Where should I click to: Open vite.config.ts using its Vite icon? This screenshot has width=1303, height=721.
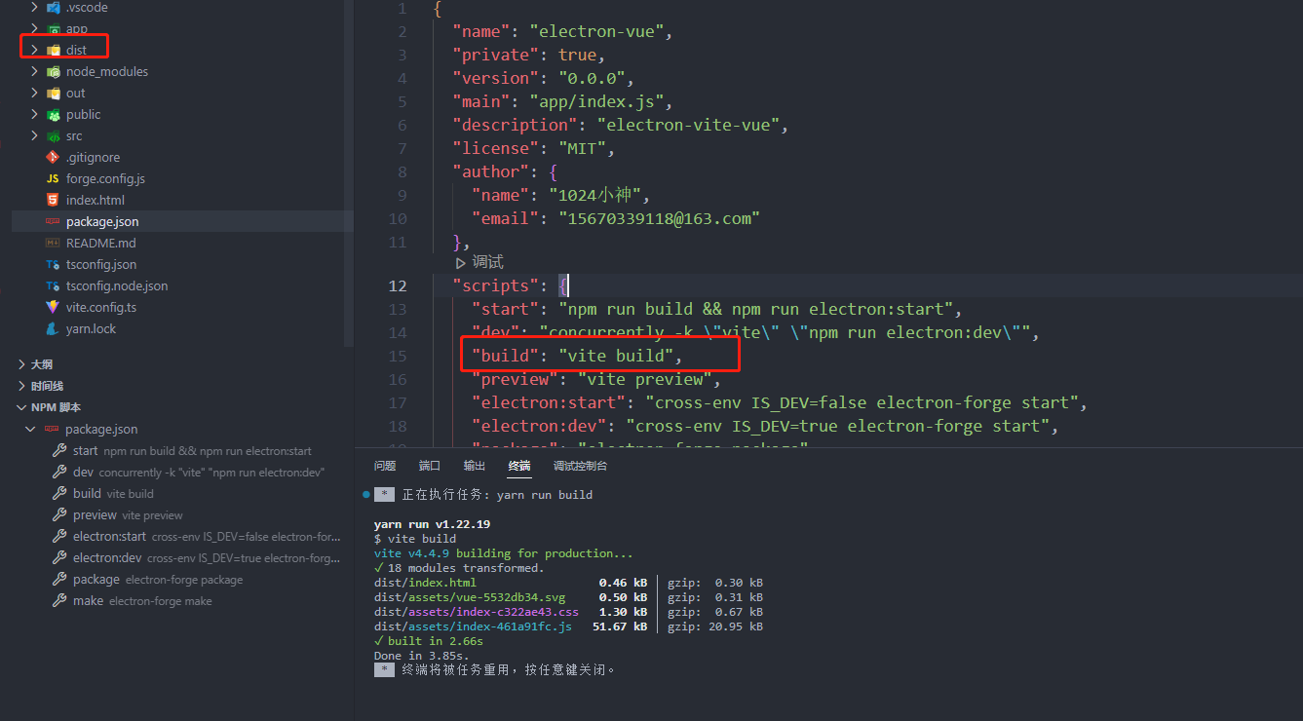tap(53, 307)
